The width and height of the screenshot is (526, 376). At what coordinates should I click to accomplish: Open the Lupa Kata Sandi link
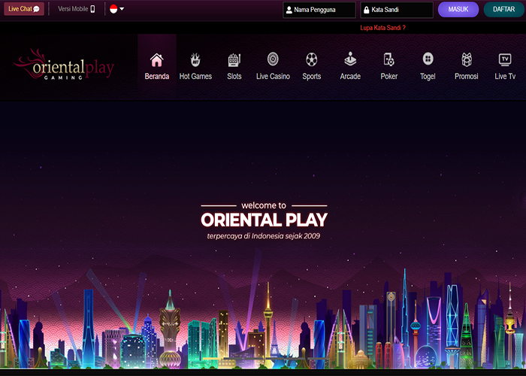coord(382,28)
